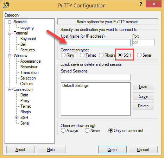The height and width of the screenshot is (158, 164).
Task: Open the Window category
Action: click(x=20, y=56)
